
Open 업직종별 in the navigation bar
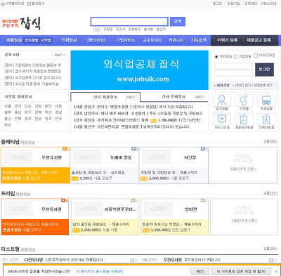31,40
